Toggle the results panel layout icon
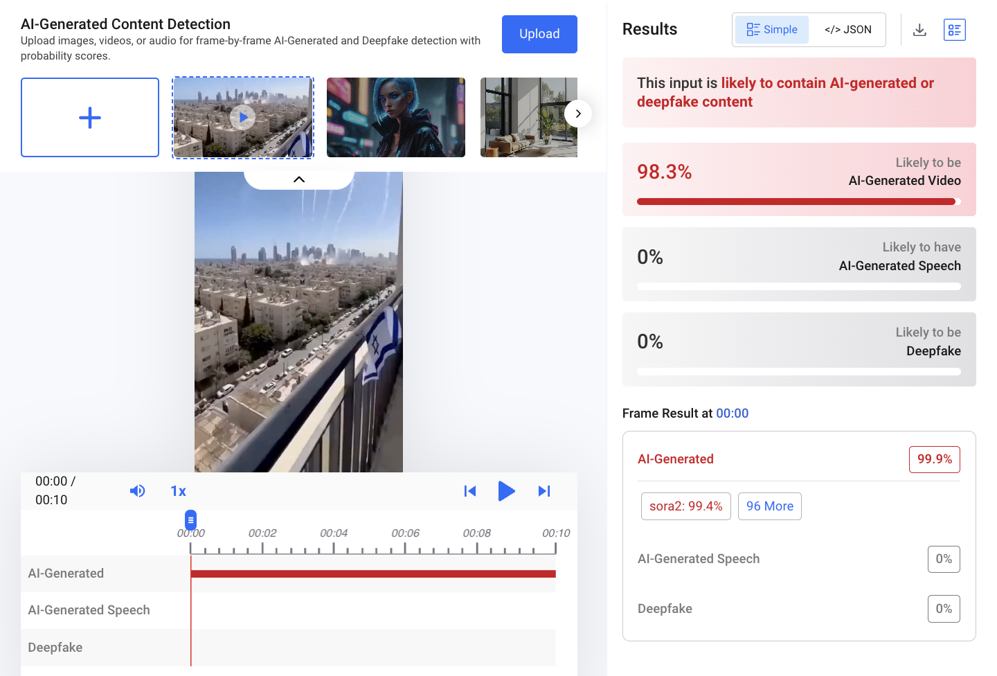 954,30
